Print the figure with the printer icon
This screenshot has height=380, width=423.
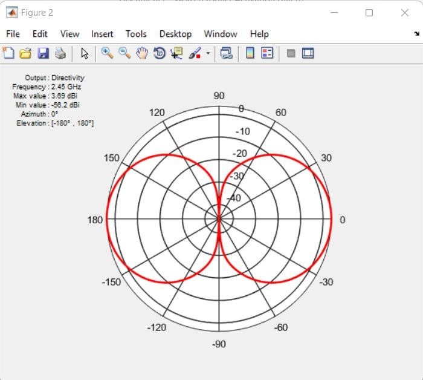pos(60,53)
